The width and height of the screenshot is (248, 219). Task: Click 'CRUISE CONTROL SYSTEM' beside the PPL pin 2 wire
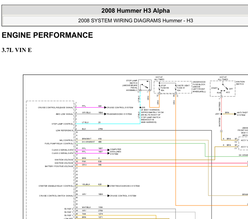click(x=120, y=108)
